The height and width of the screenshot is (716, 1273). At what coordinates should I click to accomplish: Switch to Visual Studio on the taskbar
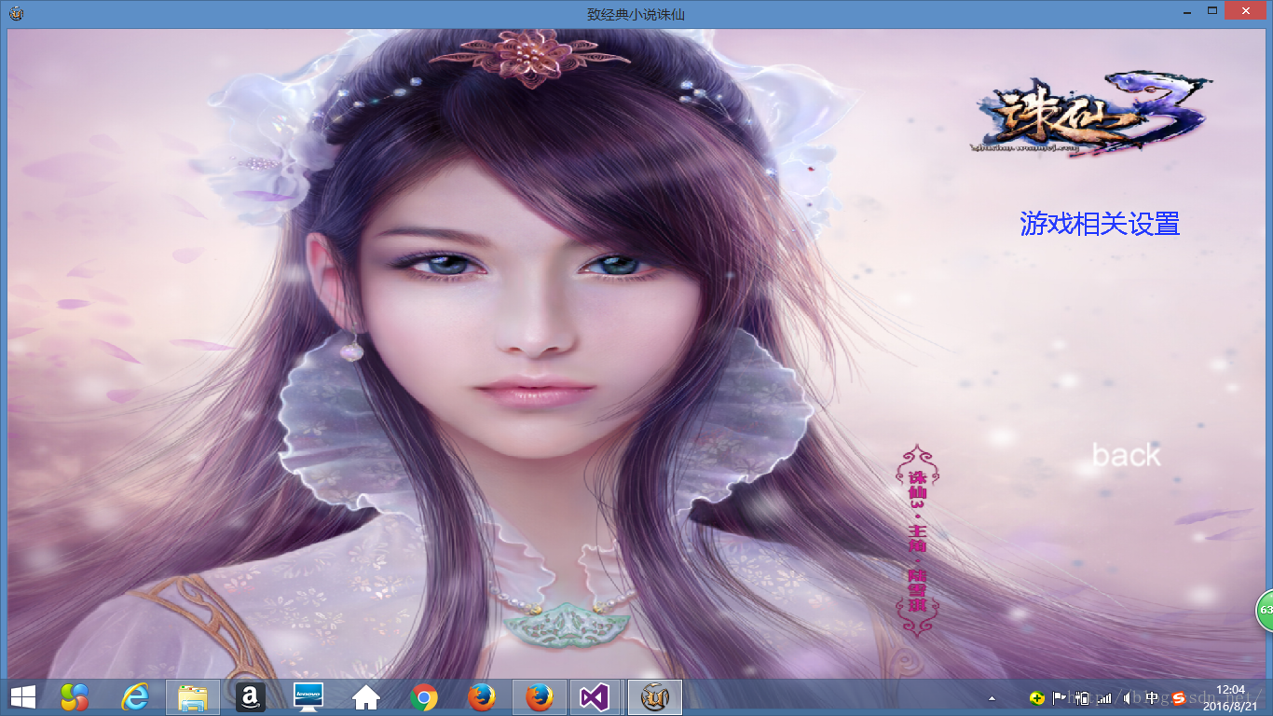[595, 696]
